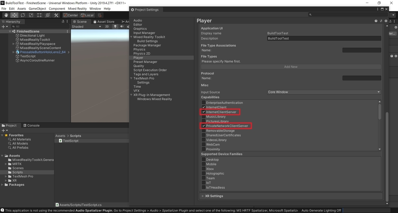Enable MusicLibrary capability checkbox
The width and height of the screenshot is (398, 213).
click(x=204, y=117)
